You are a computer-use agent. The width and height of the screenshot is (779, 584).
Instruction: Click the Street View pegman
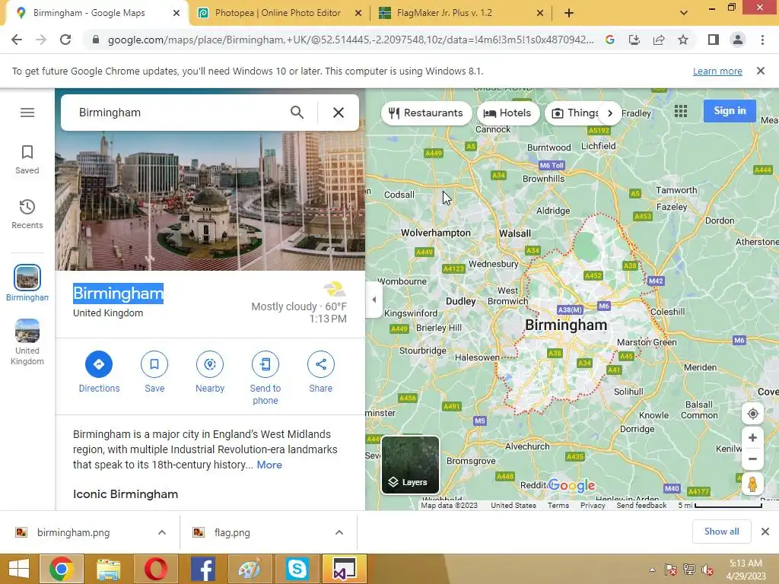click(752, 484)
